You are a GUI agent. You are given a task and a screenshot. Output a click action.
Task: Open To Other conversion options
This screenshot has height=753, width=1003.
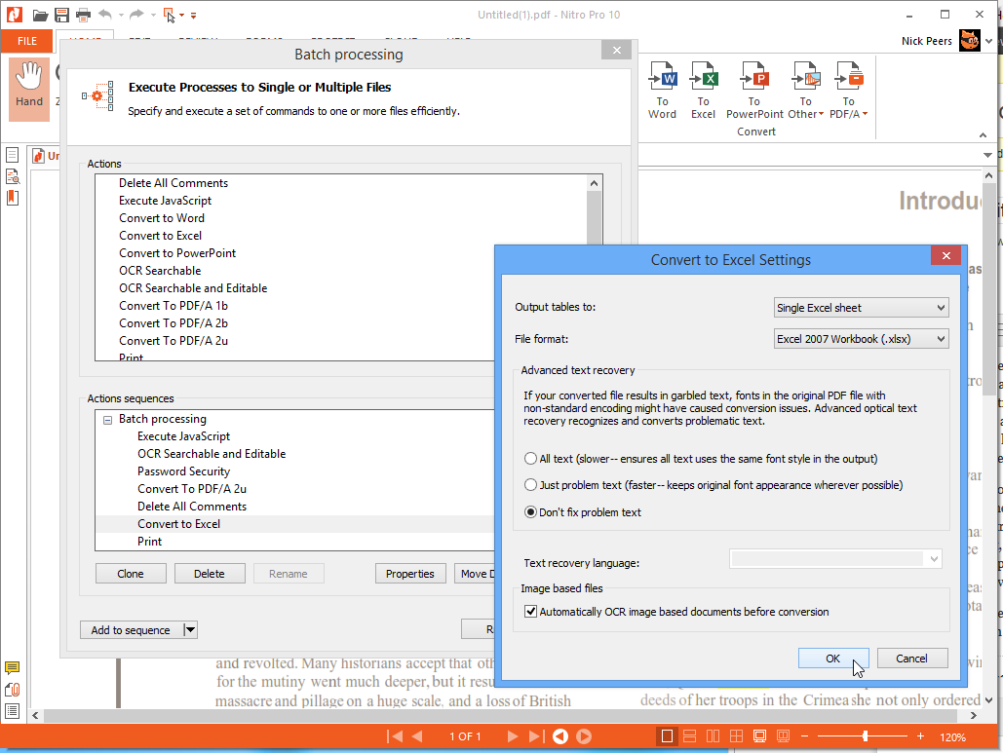pos(805,91)
